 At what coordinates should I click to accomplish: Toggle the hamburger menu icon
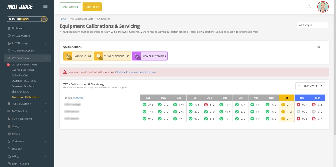coord(45,7)
